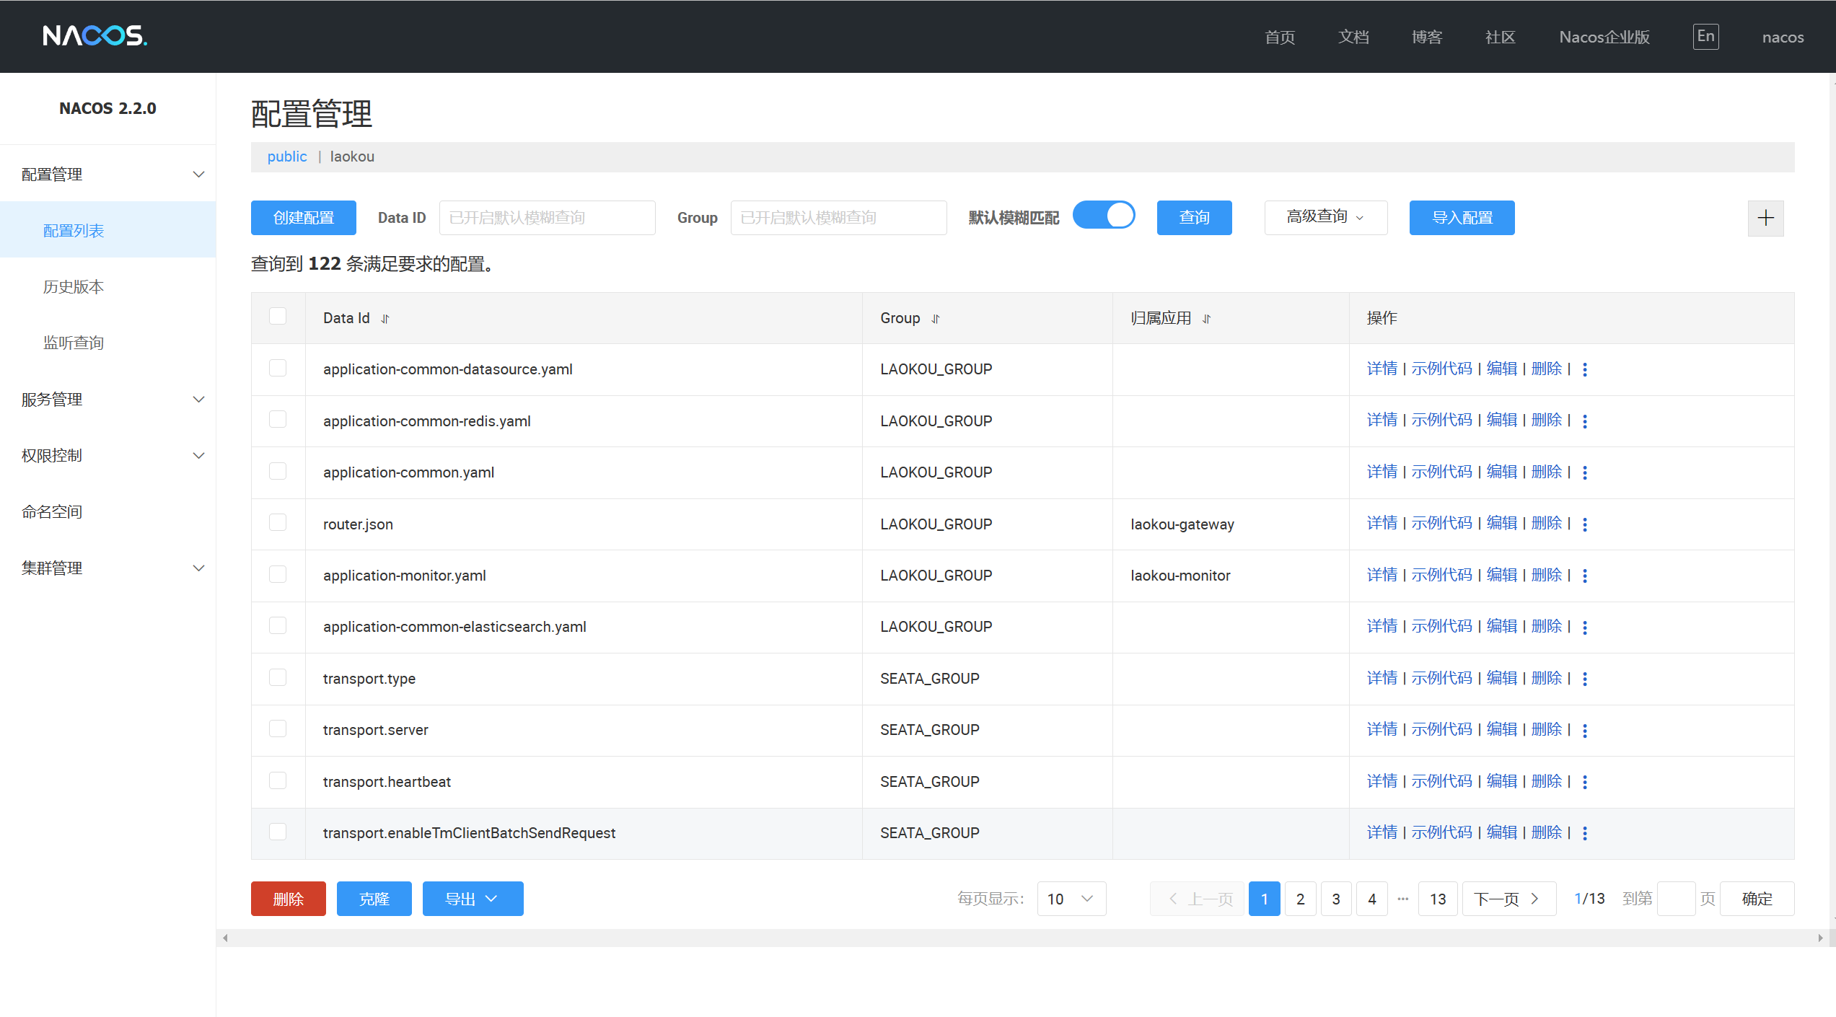Image resolution: width=1836 pixels, height=1017 pixels.
Task: Click the NACOS logo in header
Action: click(x=95, y=35)
